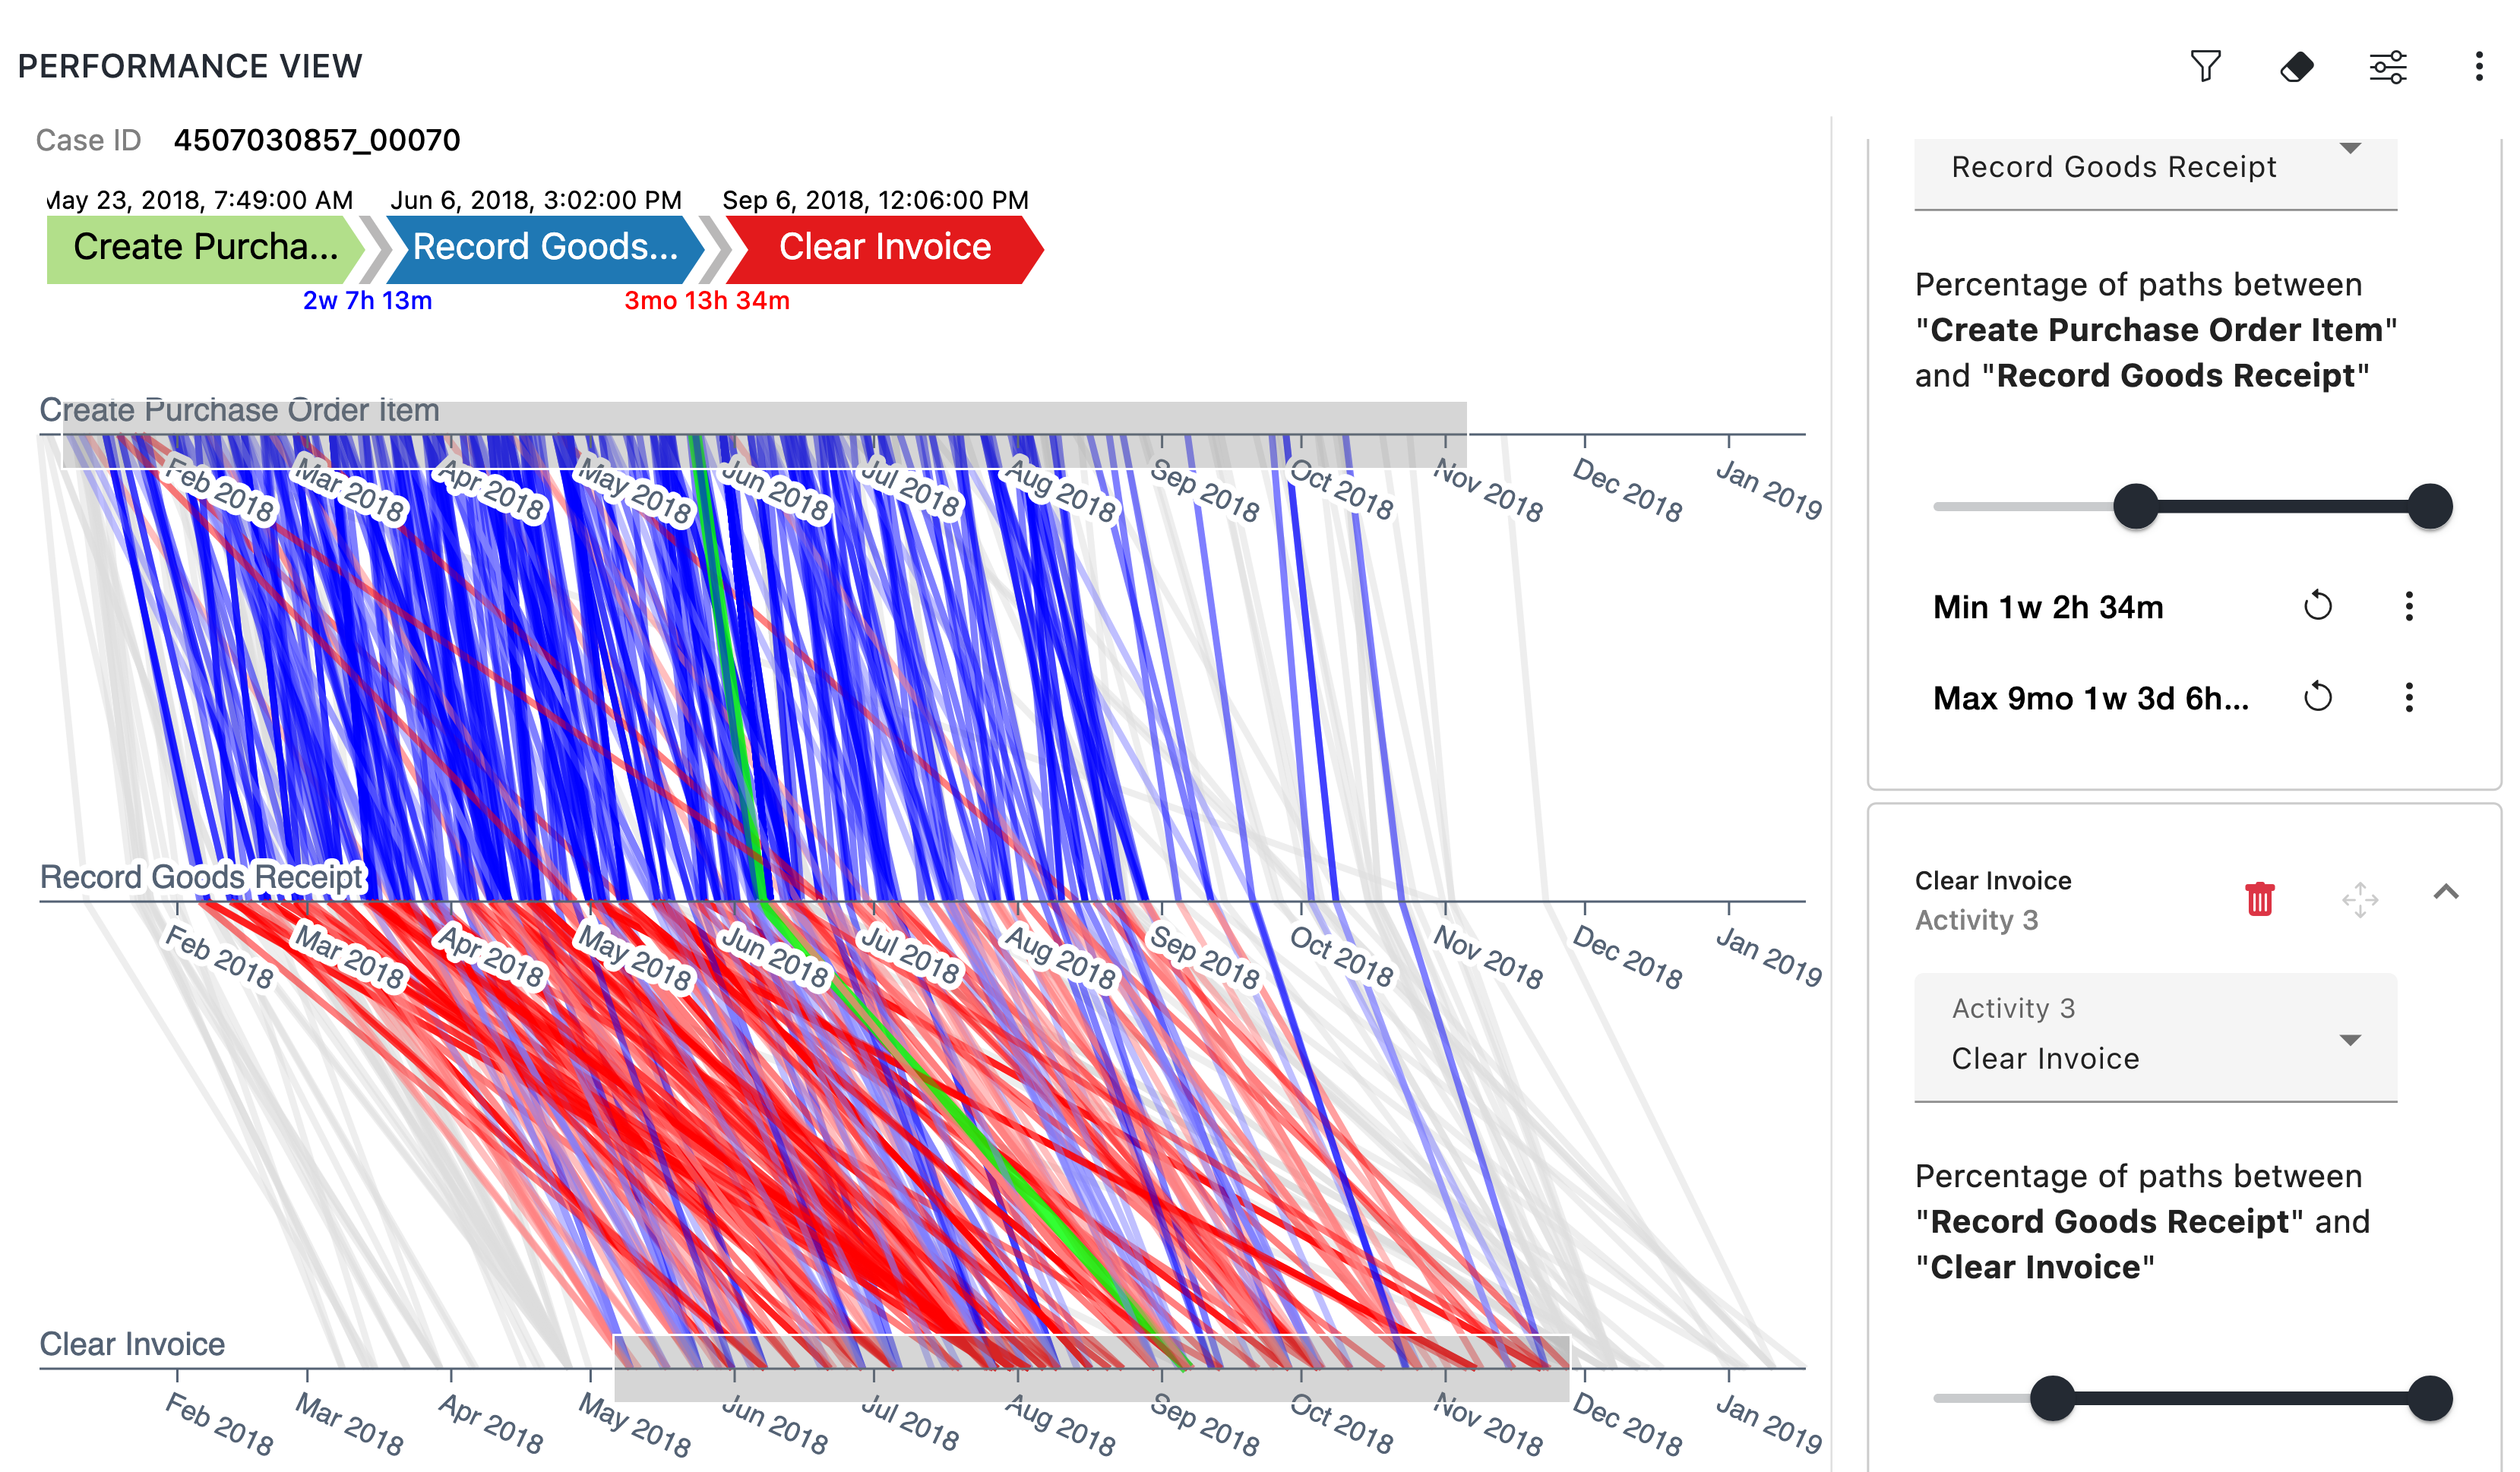2520x1472 pixels.
Task: Open the sliders settings icon
Action: (2388, 67)
